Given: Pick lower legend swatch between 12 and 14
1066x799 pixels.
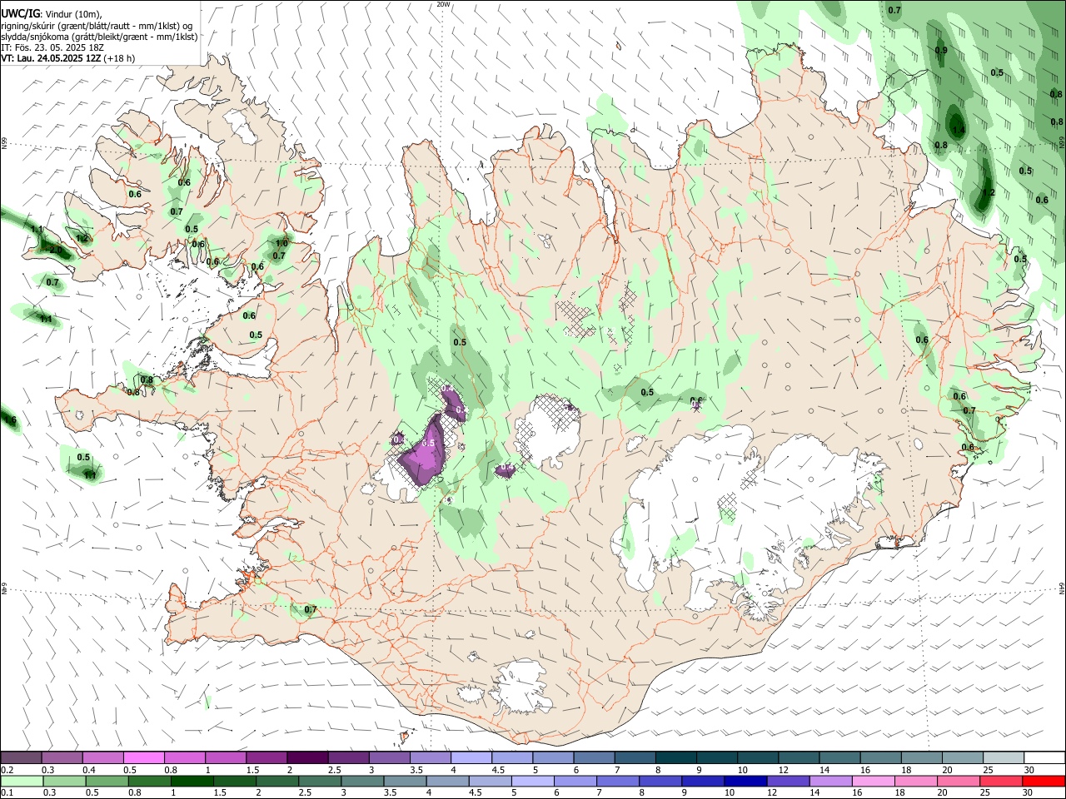Looking at the screenshot, I should click(x=786, y=781).
